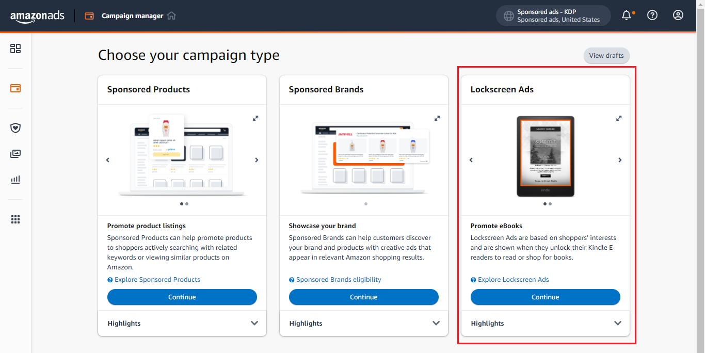Open notifications via the bell icon
This screenshot has height=353, width=705.
[x=626, y=15]
